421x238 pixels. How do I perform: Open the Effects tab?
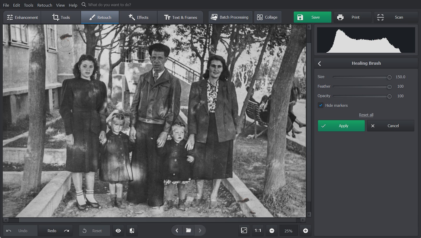coord(138,17)
